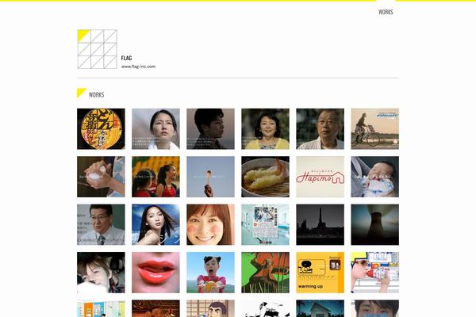The image size is (476, 317).
Task: Open the man's side profile thumbnail
Action: pos(210,129)
